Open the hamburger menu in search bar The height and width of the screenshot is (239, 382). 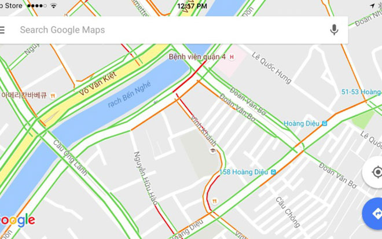tap(2, 30)
